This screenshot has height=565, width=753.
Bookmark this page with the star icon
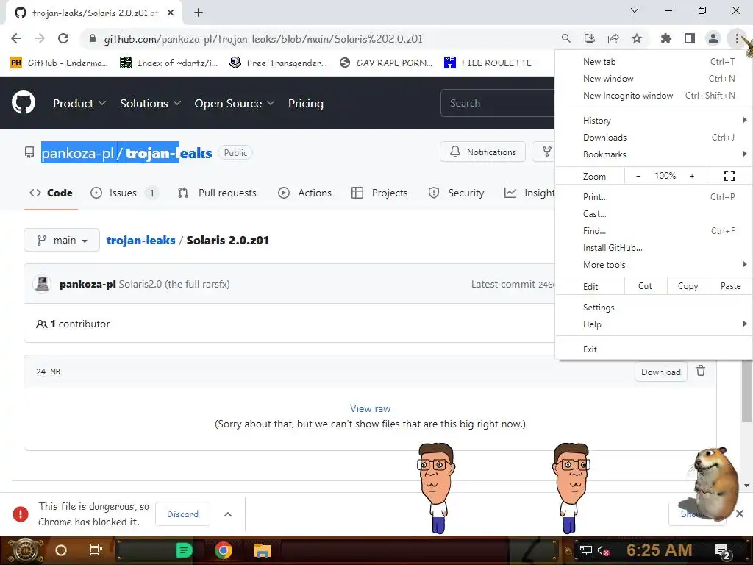point(637,38)
